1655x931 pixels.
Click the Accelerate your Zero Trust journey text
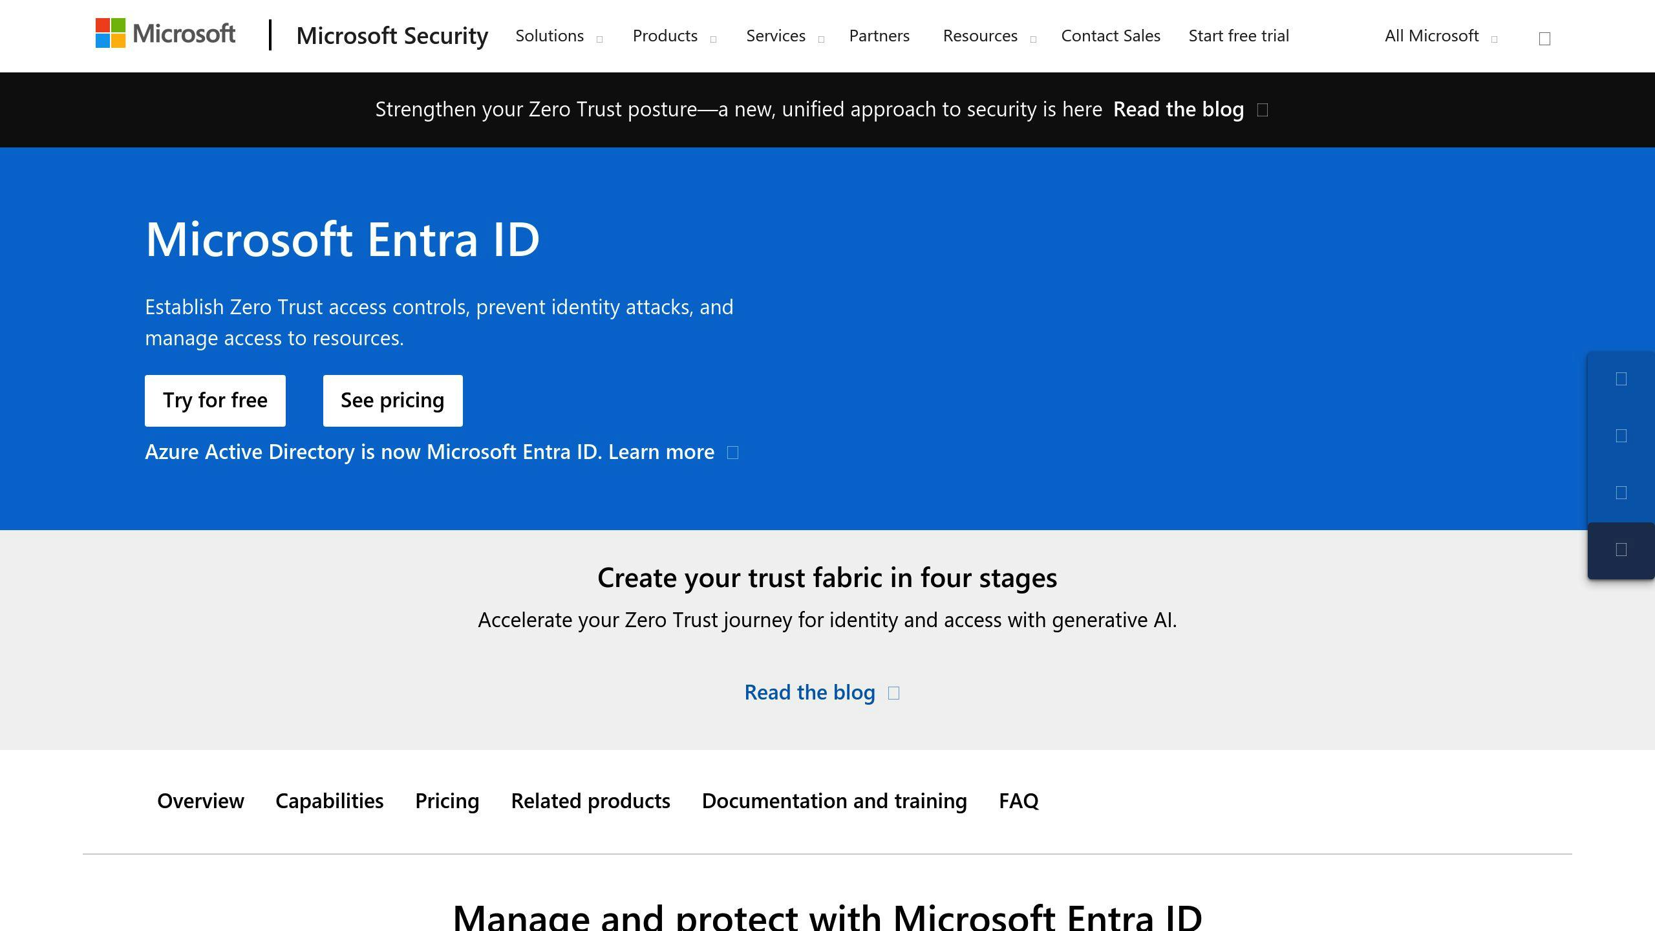tap(827, 620)
